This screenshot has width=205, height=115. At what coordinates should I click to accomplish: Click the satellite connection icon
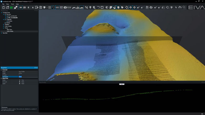tap(16, 7)
